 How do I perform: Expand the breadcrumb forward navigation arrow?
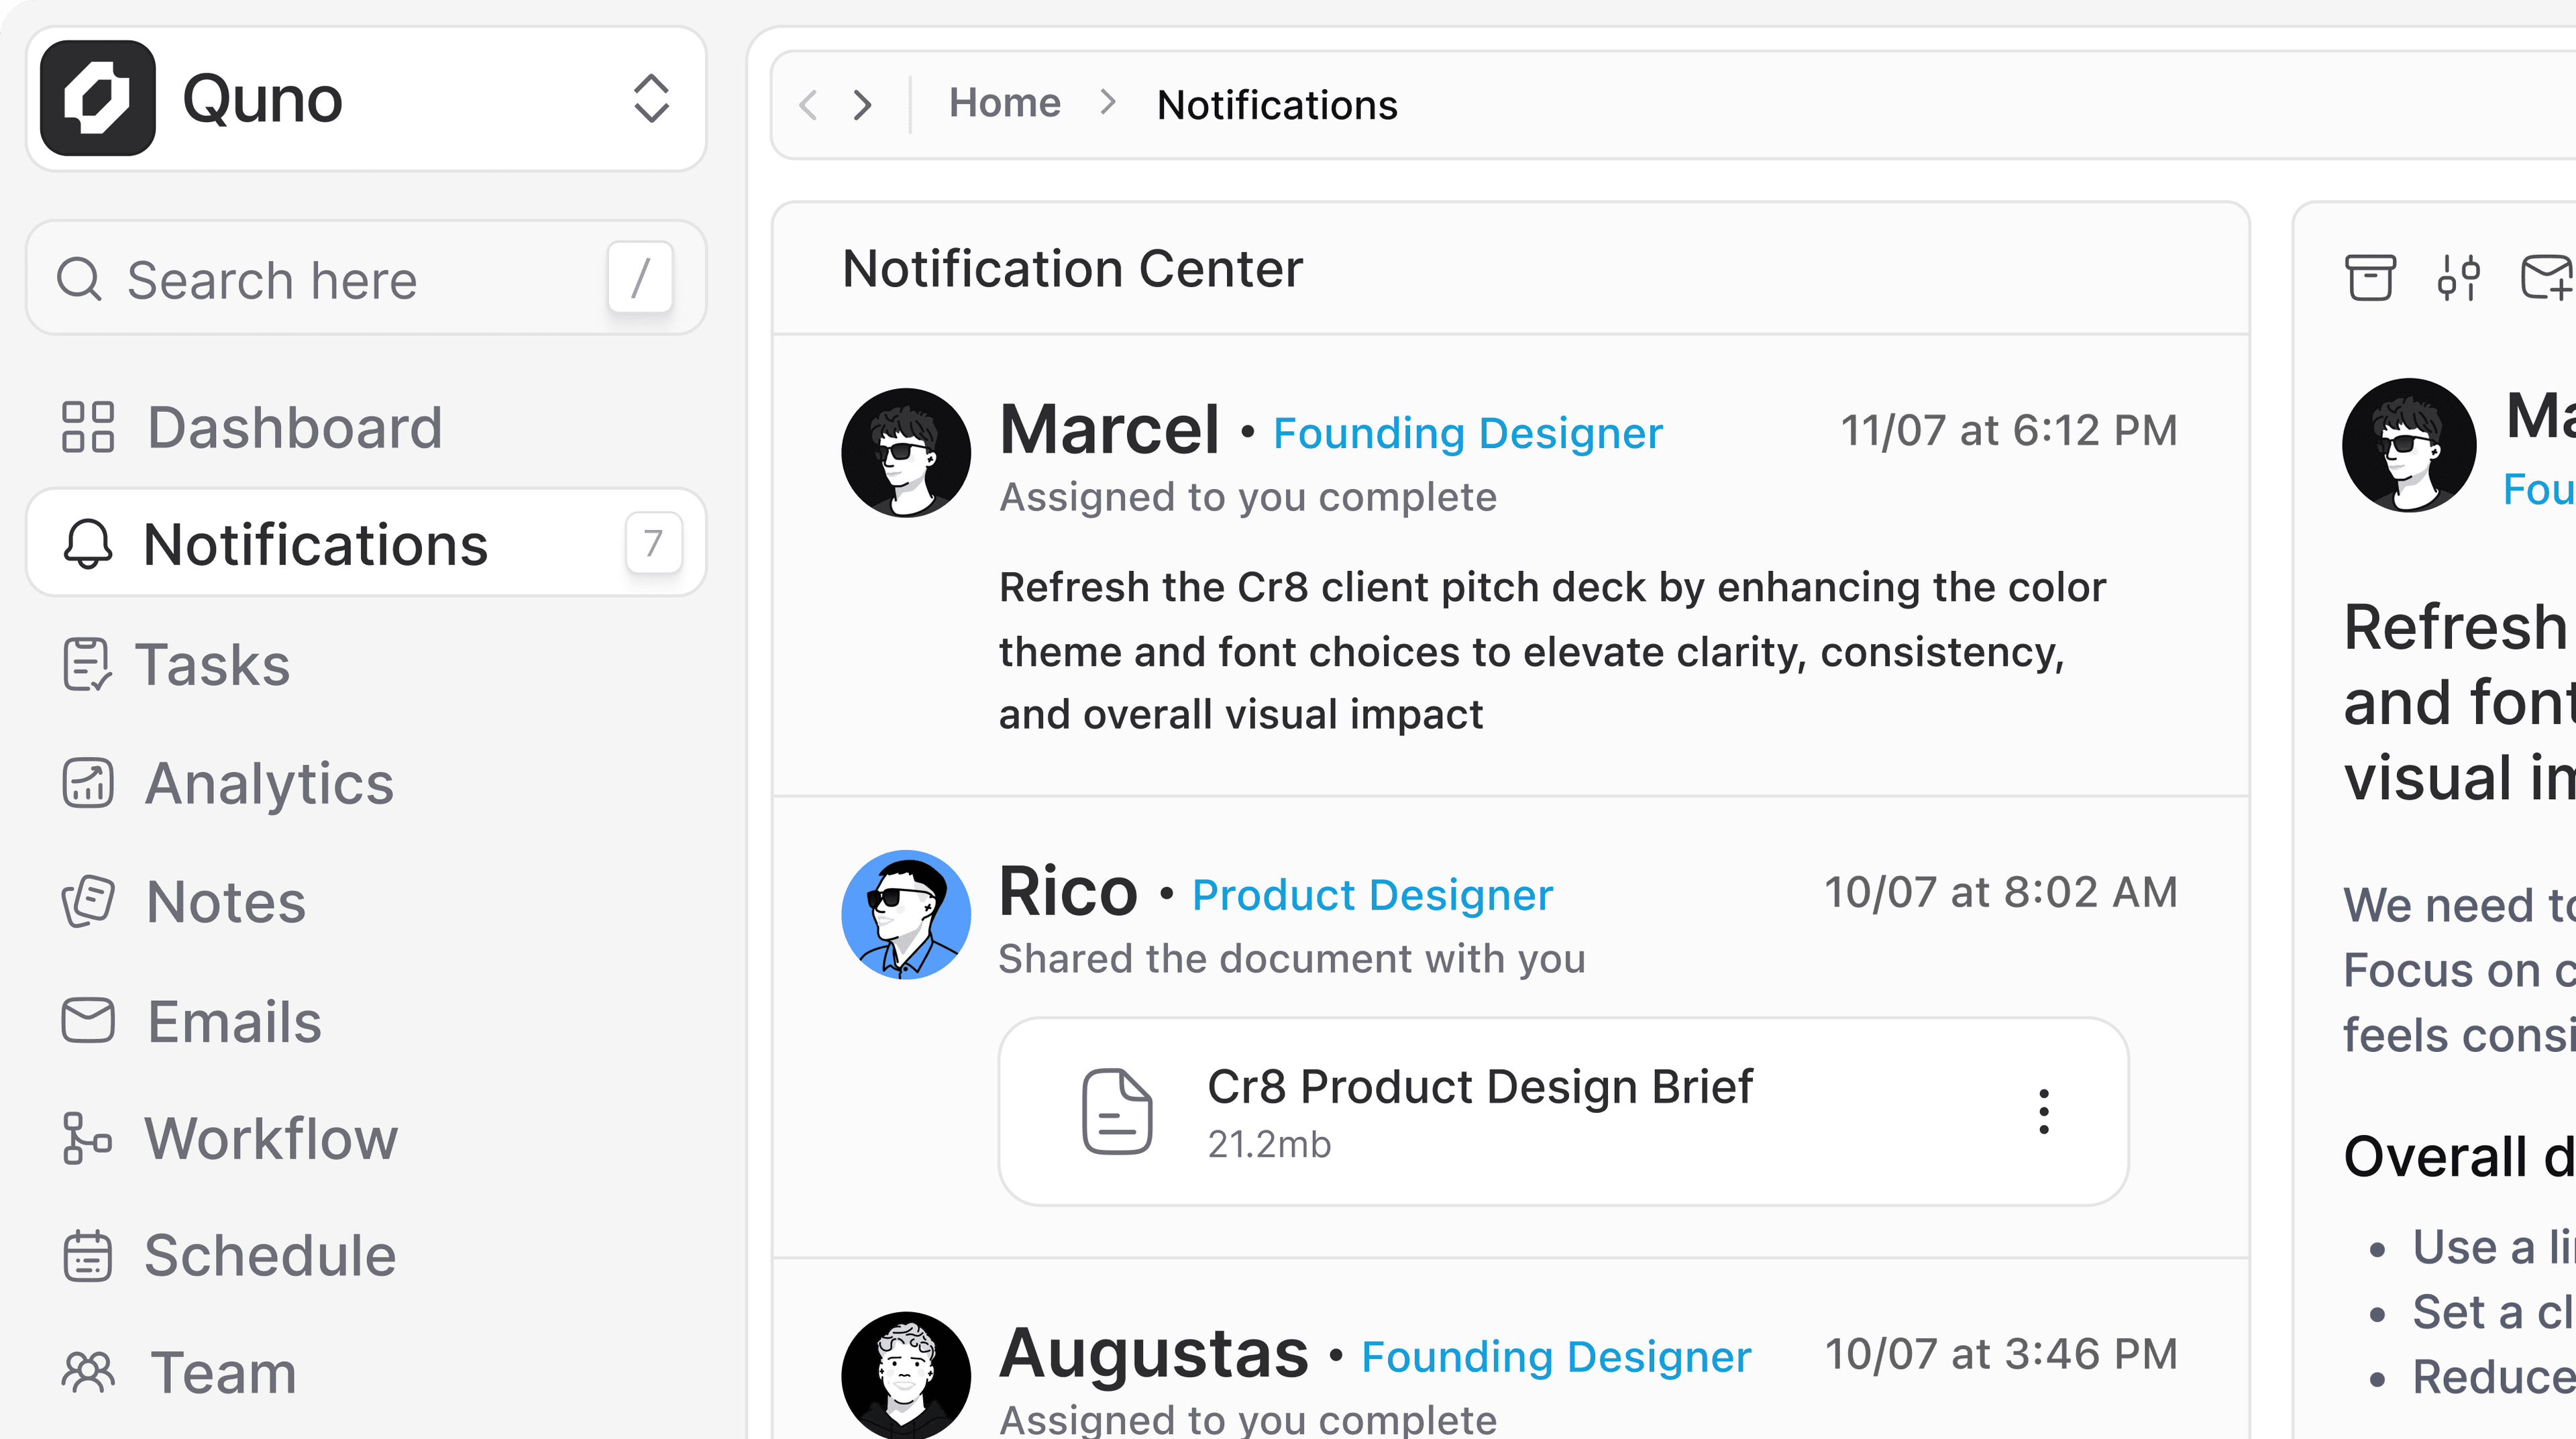pyautogui.click(x=862, y=104)
